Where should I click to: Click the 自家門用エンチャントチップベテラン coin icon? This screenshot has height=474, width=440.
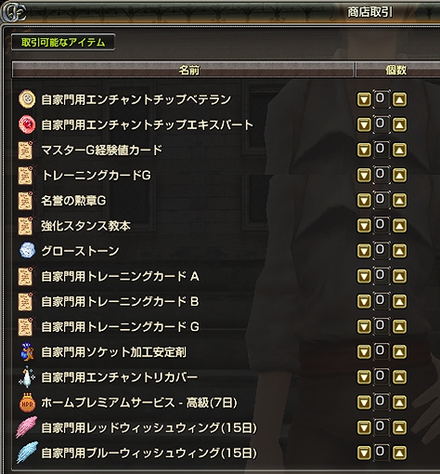(x=27, y=99)
